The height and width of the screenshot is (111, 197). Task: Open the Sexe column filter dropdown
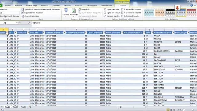point(152,33)
